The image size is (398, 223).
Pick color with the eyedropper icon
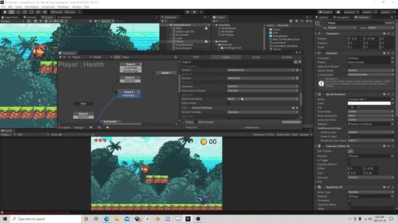[392, 103]
